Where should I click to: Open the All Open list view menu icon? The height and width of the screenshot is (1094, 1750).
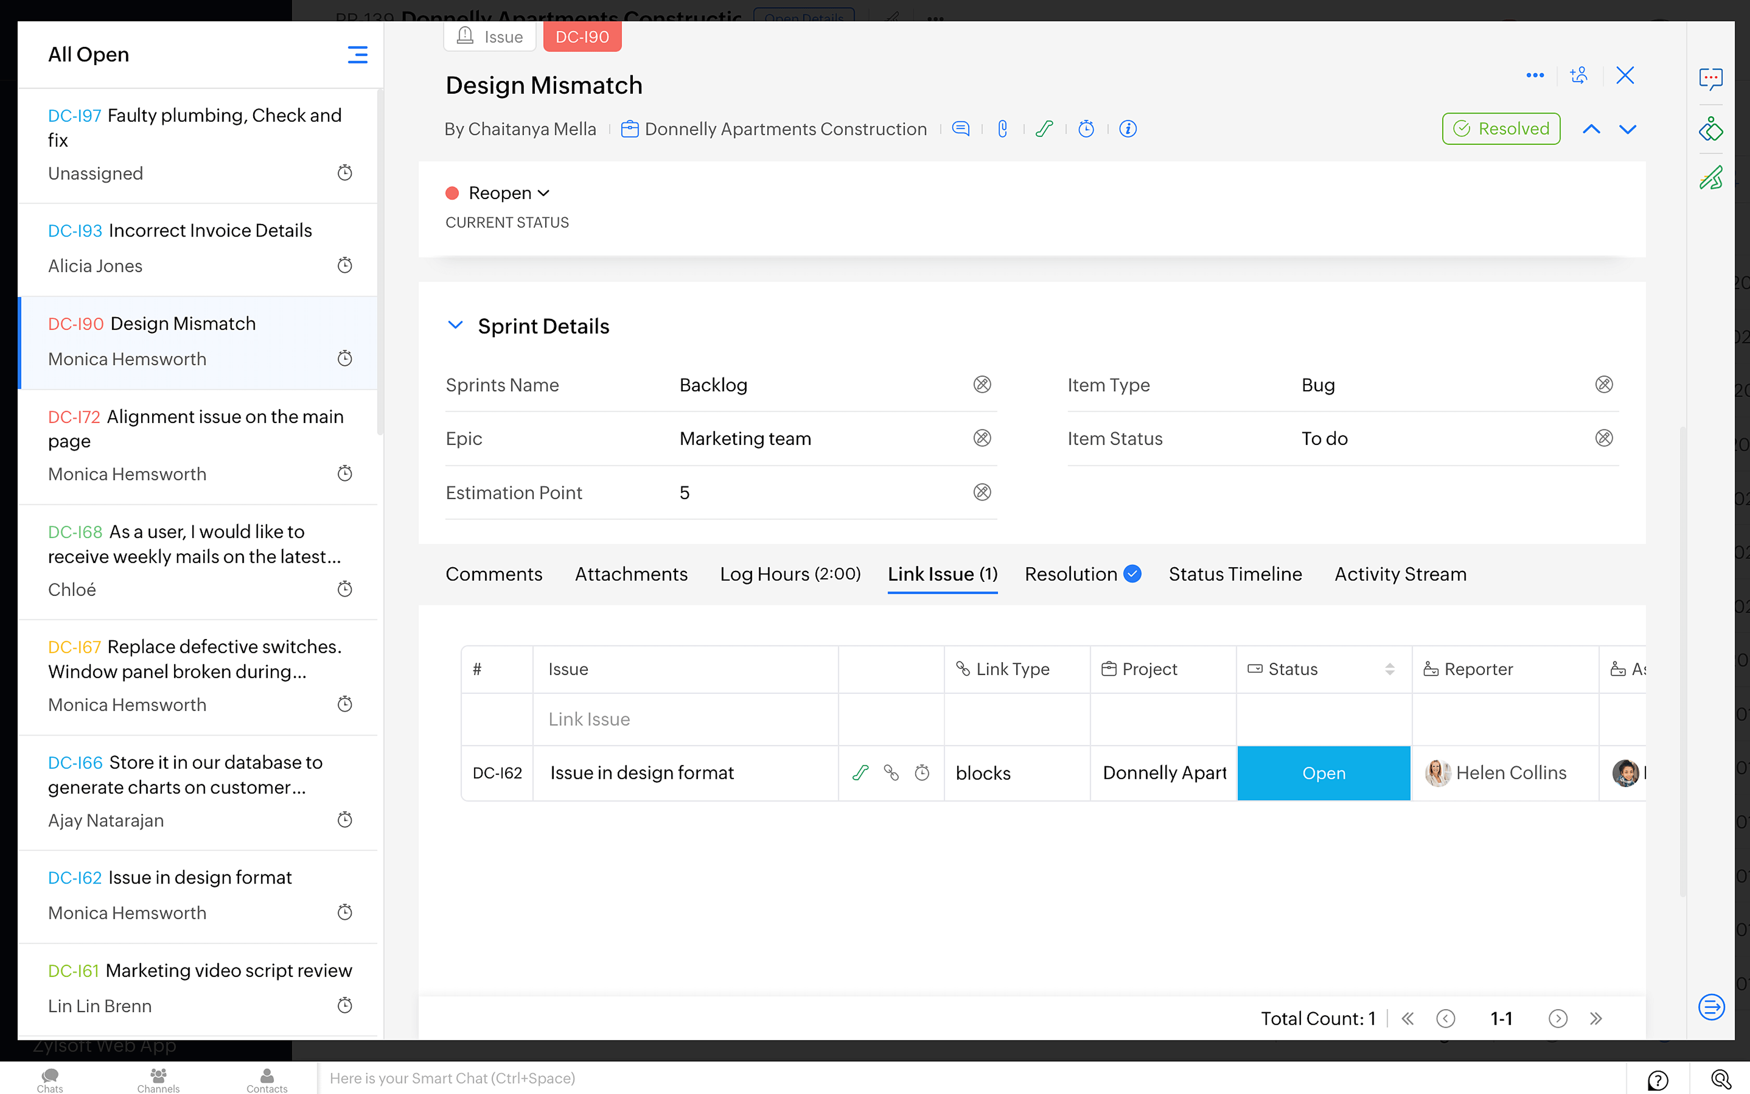[x=357, y=55]
